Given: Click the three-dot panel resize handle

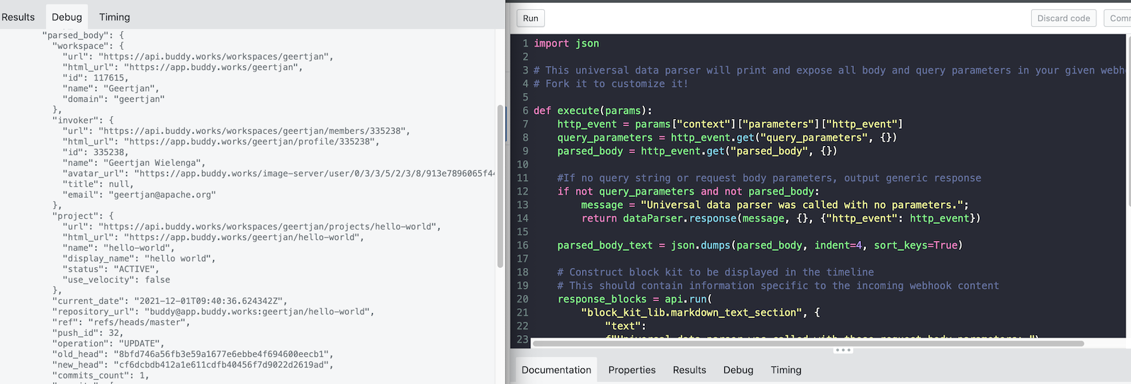Looking at the screenshot, I should point(843,350).
